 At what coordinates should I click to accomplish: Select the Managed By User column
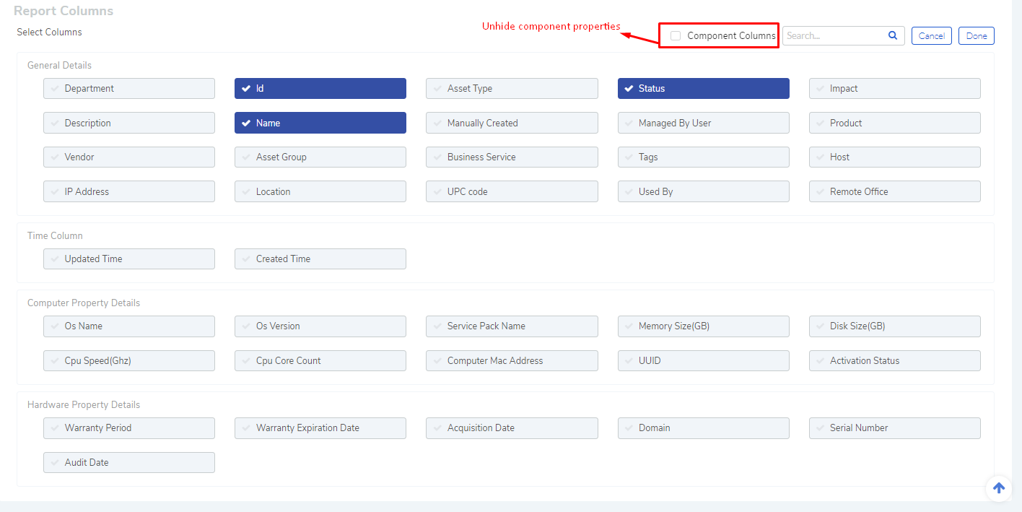pyautogui.click(x=704, y=123)
